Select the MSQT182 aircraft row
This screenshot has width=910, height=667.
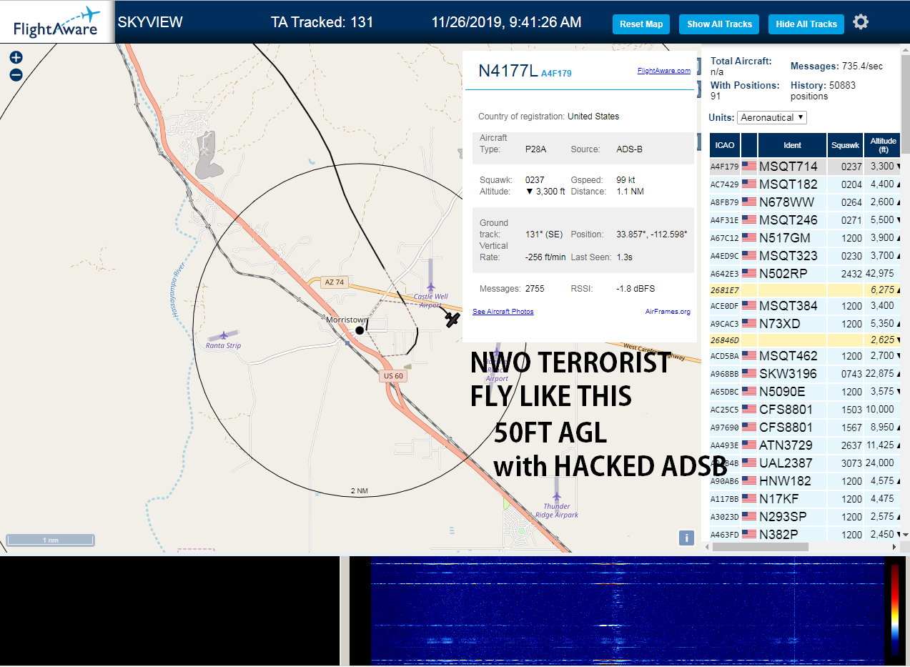pos(805,184)
